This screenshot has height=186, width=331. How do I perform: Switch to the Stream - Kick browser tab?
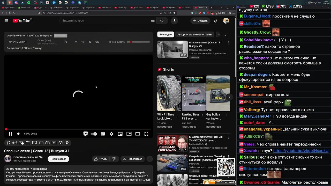tap(25, 8)
